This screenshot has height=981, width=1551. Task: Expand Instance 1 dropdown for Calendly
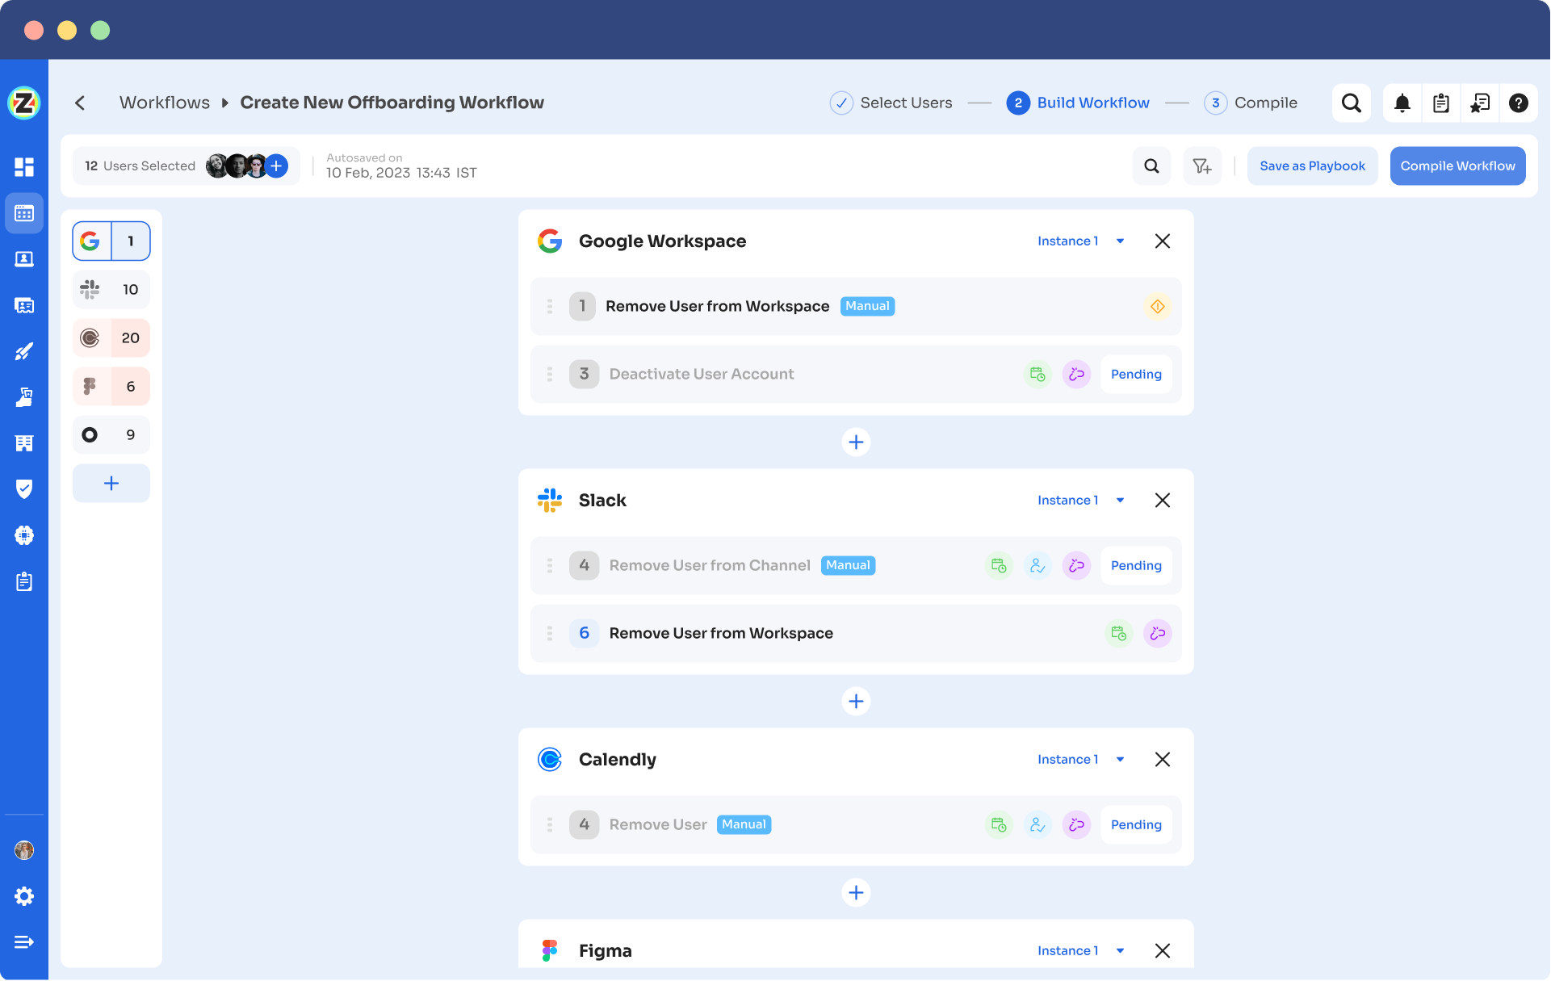1118,760
